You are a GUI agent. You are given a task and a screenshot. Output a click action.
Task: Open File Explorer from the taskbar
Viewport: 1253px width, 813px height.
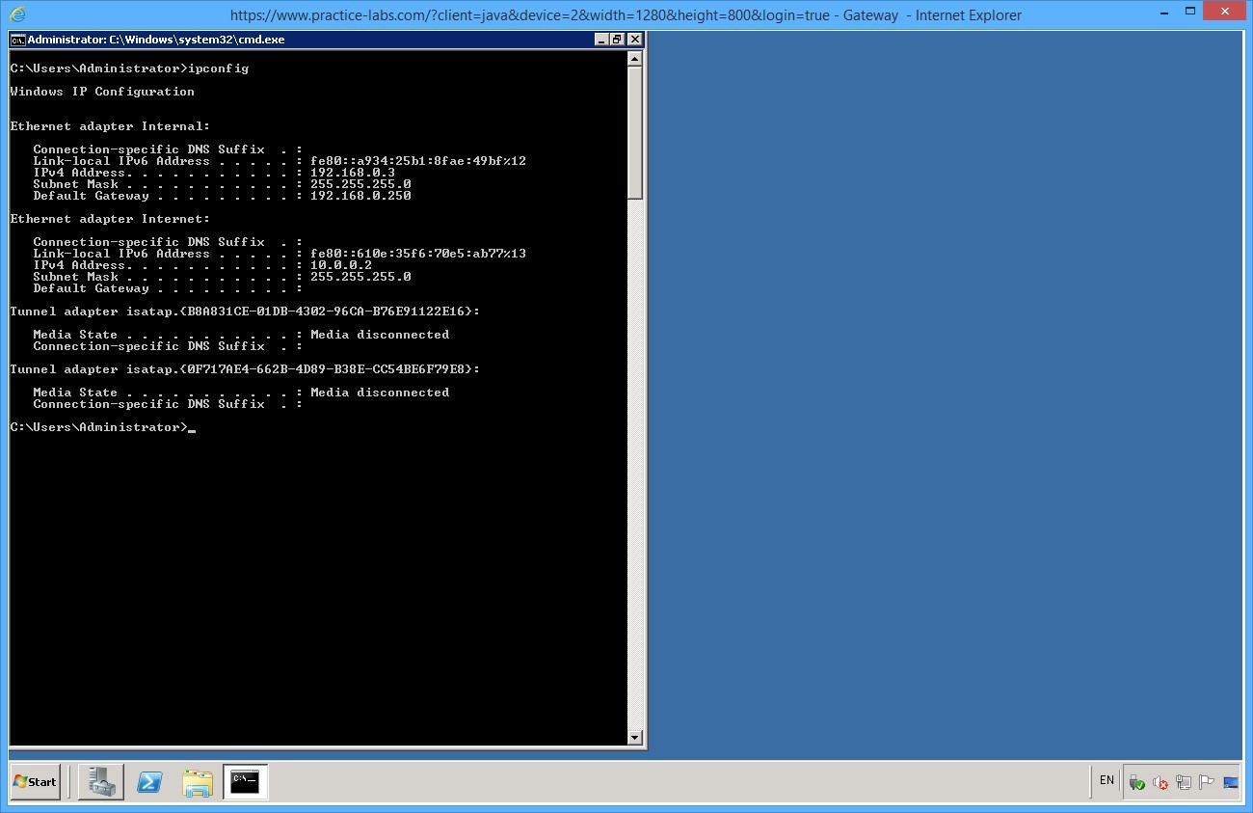pos(198,781)
